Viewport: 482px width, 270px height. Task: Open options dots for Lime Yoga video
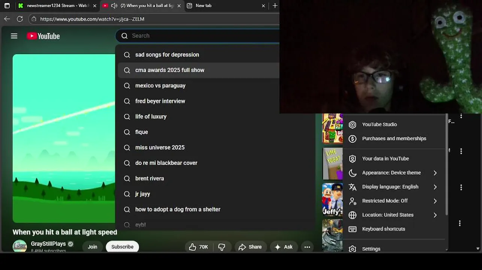(461, 151)
